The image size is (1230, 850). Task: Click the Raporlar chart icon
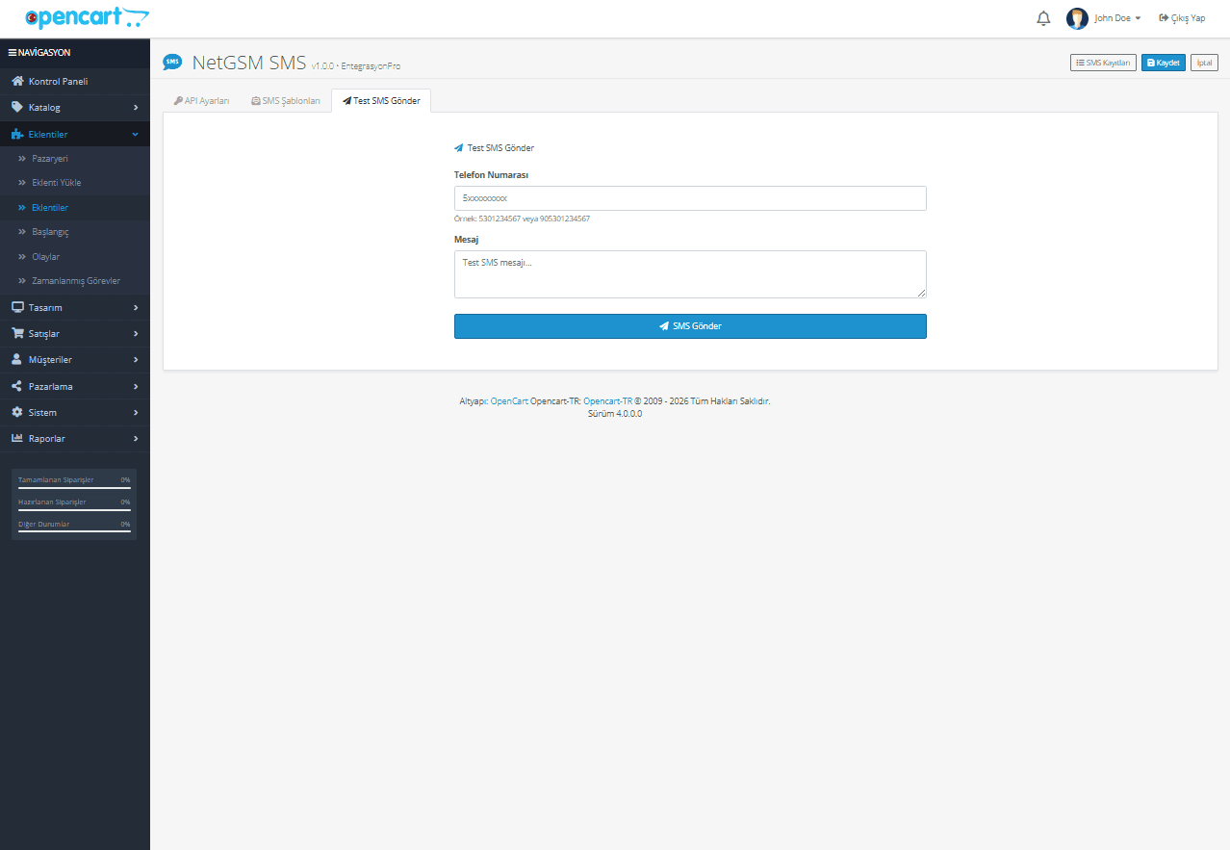(x=17, y=438)
